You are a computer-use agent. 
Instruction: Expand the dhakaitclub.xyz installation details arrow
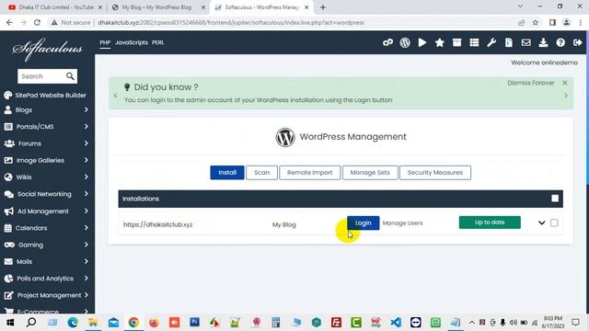541,223
